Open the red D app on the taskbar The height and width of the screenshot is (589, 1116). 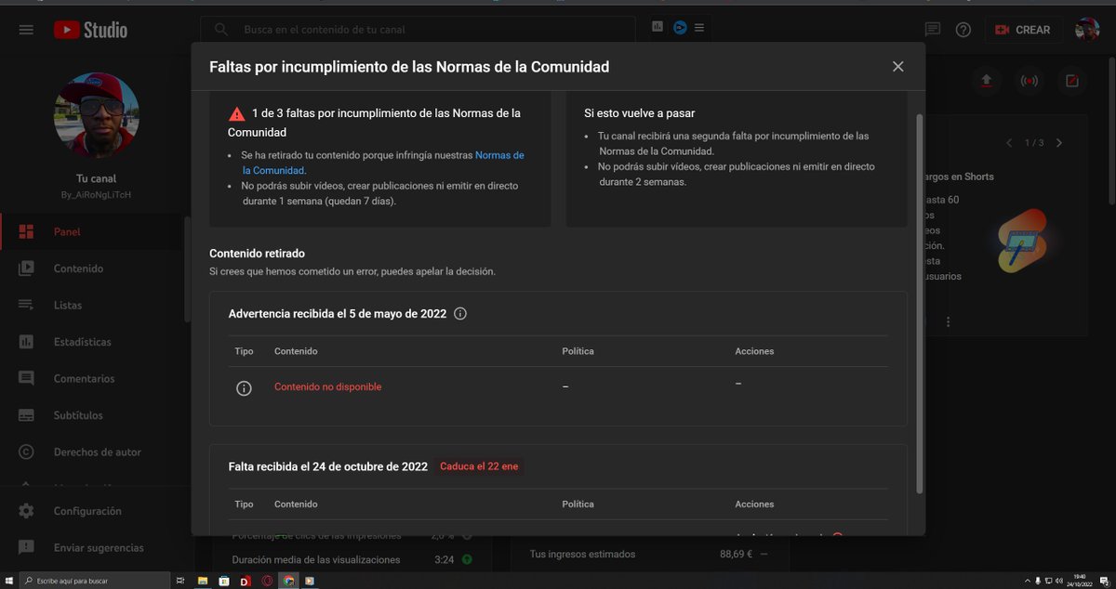pyautogui.click(x=246, y=581)
